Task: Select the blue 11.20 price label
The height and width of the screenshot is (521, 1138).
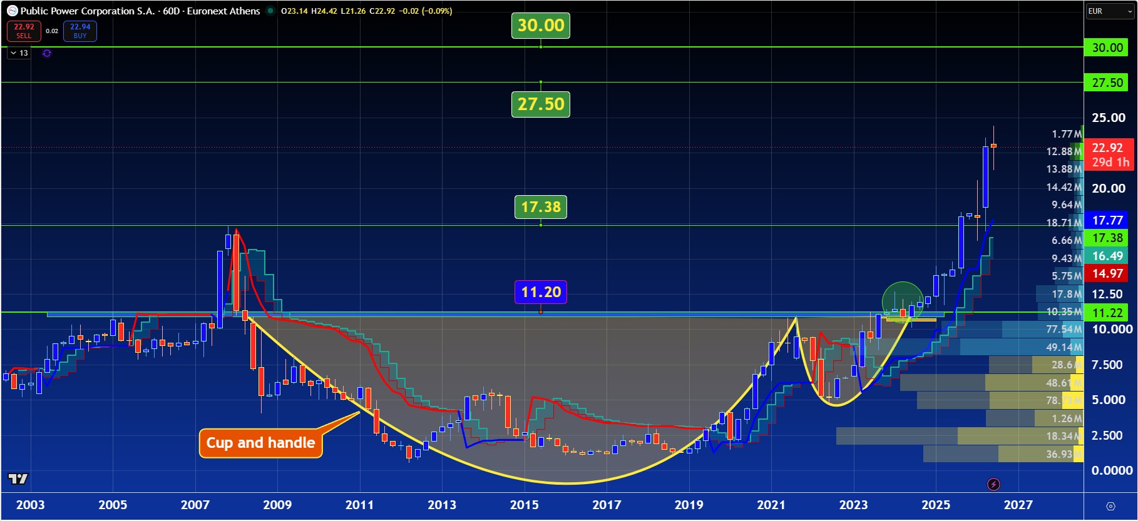Action: (x=541, y=292)
